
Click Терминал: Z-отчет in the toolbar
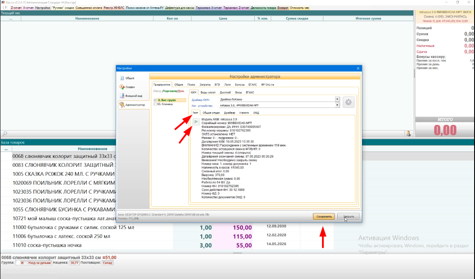tap(236, 8)
